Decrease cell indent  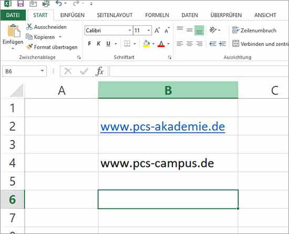(213, 44)
